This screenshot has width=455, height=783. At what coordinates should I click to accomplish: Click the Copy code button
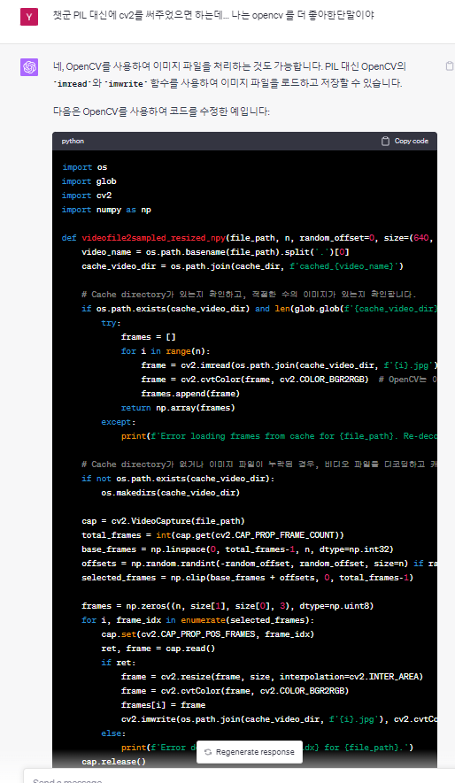click(405, 142)
